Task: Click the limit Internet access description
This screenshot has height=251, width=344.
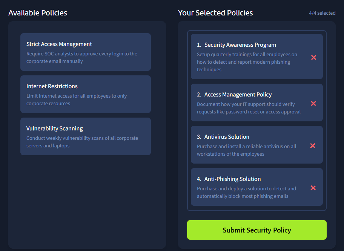Action: pyautogui.click(x=77, y=99)
